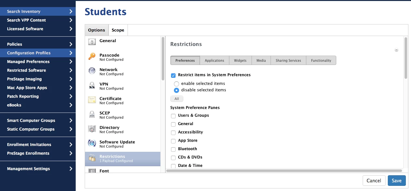Click the Passcode key icon

pos(92,57)
